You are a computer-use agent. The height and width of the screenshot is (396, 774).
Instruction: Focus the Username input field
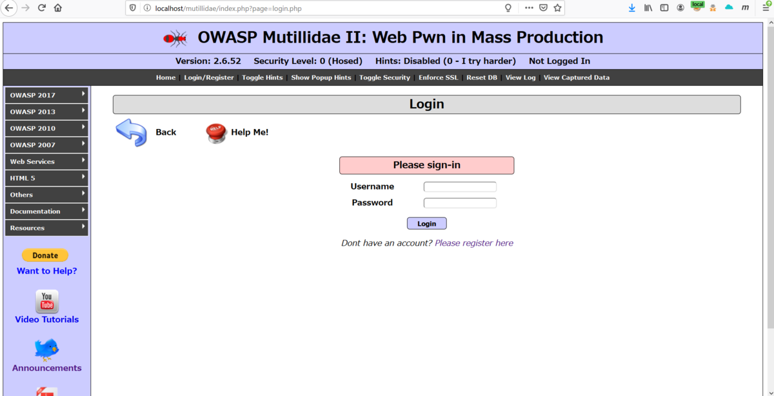(x=460, y=186)
